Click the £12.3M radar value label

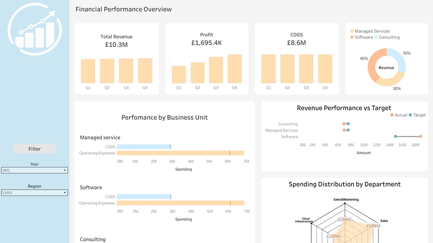pyautogui.click(x=333, y=237)
